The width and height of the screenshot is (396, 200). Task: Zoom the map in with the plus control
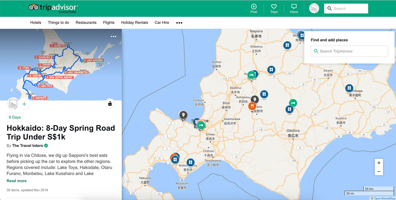(x=379, y=162)
